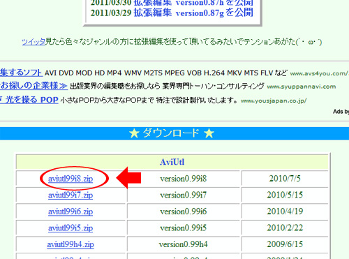The height and width of the screenshot is (259, 349).
Task: Select the 2010/2/22 date cell
Action: 285,228
